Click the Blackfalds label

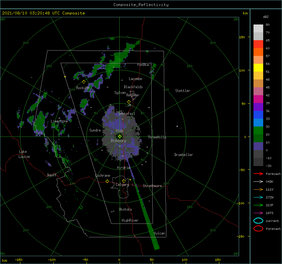tap(133, 87)
